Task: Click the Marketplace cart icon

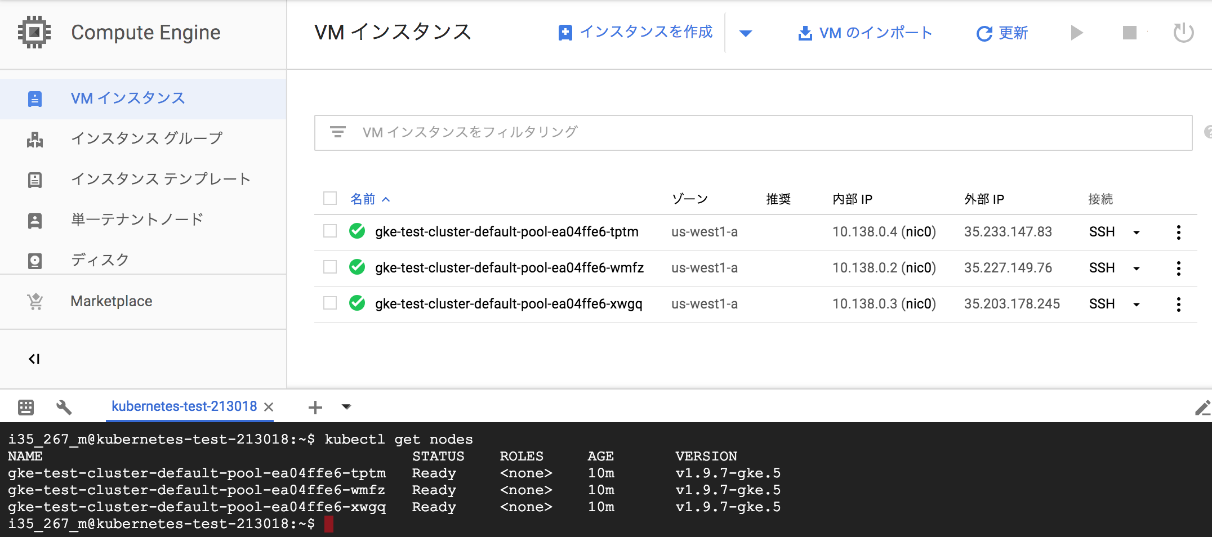Action: coord(35,302)
